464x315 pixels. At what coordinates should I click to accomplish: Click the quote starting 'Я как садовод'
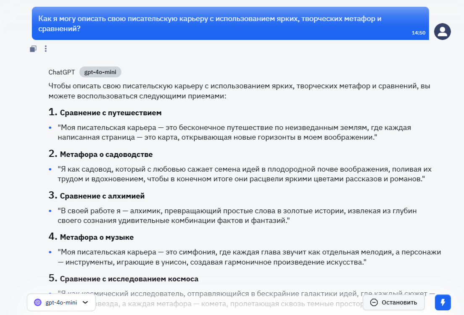click(245, 174)
